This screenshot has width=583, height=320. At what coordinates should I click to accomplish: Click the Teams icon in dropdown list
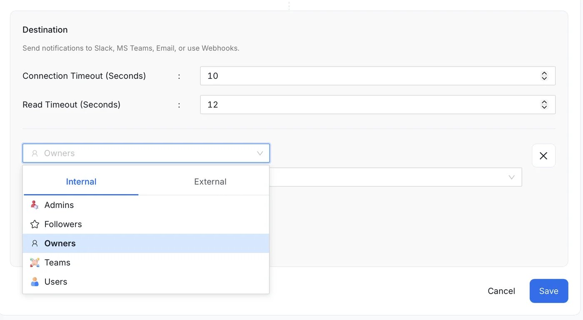tap(35, 262)
